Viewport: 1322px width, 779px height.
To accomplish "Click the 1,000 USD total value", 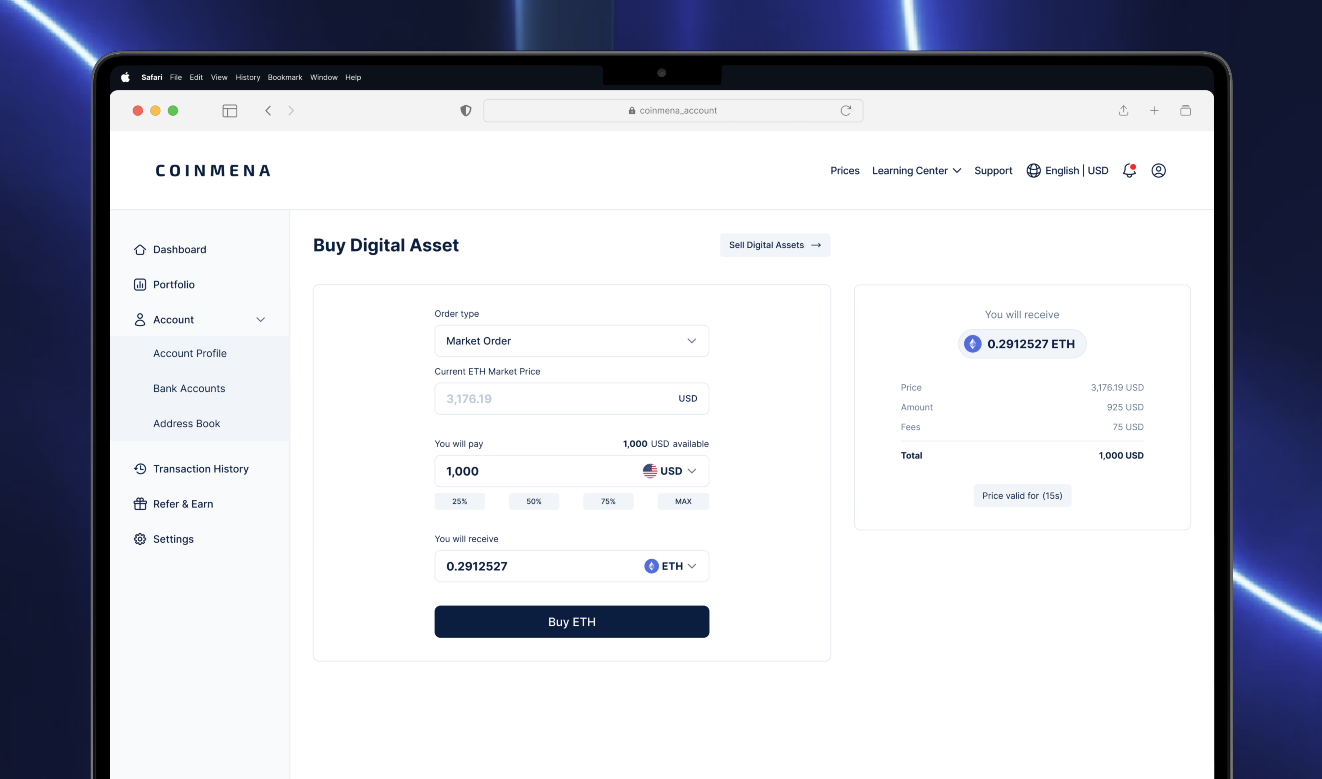I will click(1121, 456).
